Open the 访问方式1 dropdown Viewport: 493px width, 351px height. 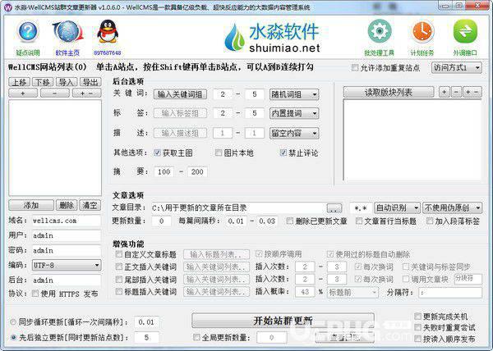pyautogui.click(x=456, y=67)
